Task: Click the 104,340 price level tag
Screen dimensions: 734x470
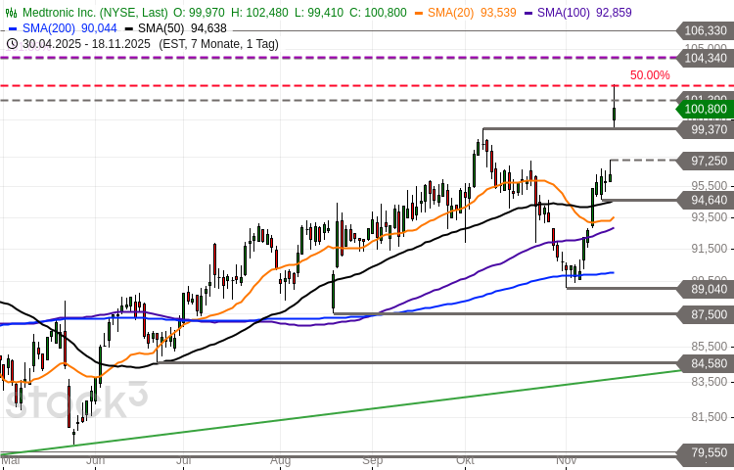Action: [705, 59]
